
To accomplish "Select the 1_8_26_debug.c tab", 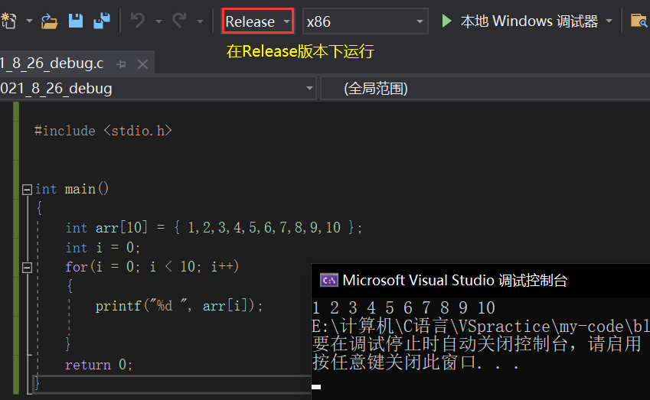I will [52, 63].
